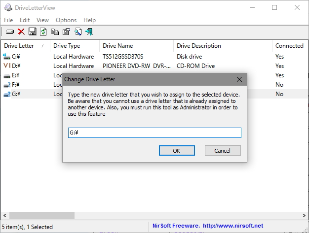Screen dimensions: 309x233
Task: Click Local Hardware in the C:¥ row
Action: pyautogui.click(x=74, y=57)
